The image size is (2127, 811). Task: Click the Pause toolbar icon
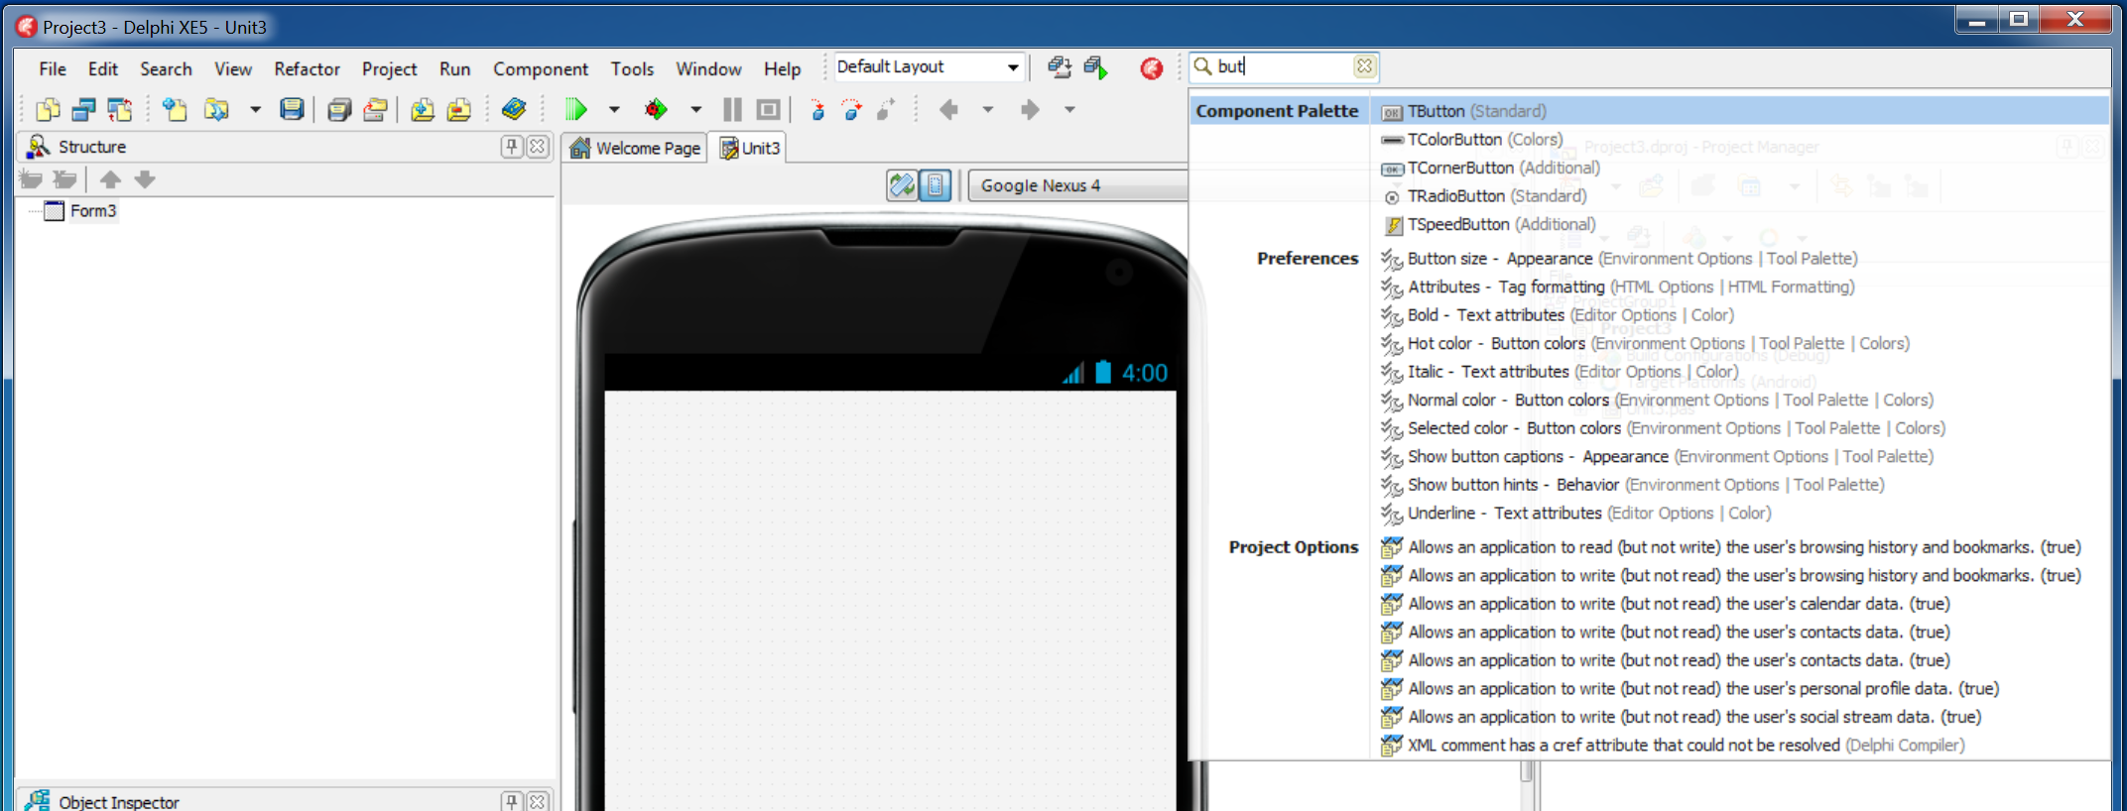pos(732,110)
